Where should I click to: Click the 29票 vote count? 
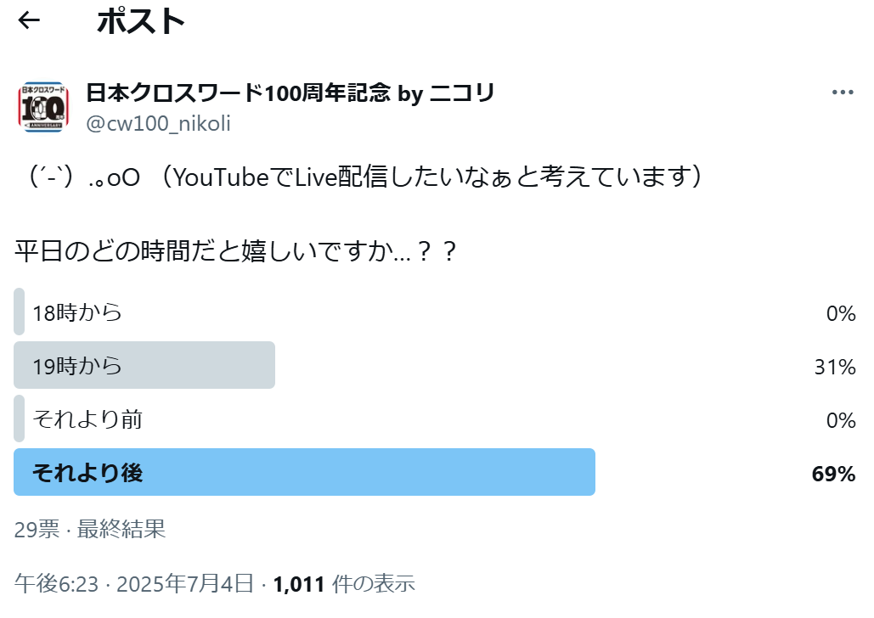(37, 530)
